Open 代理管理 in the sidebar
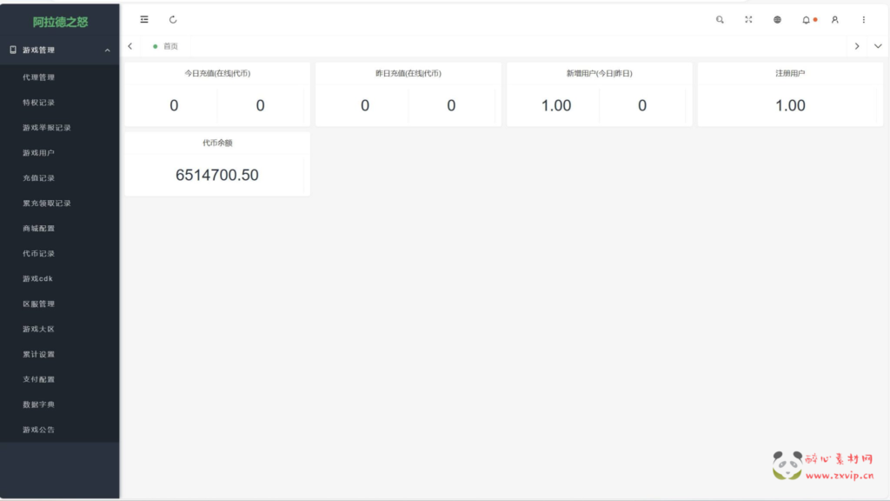890x501 pixels. point(39,77)
